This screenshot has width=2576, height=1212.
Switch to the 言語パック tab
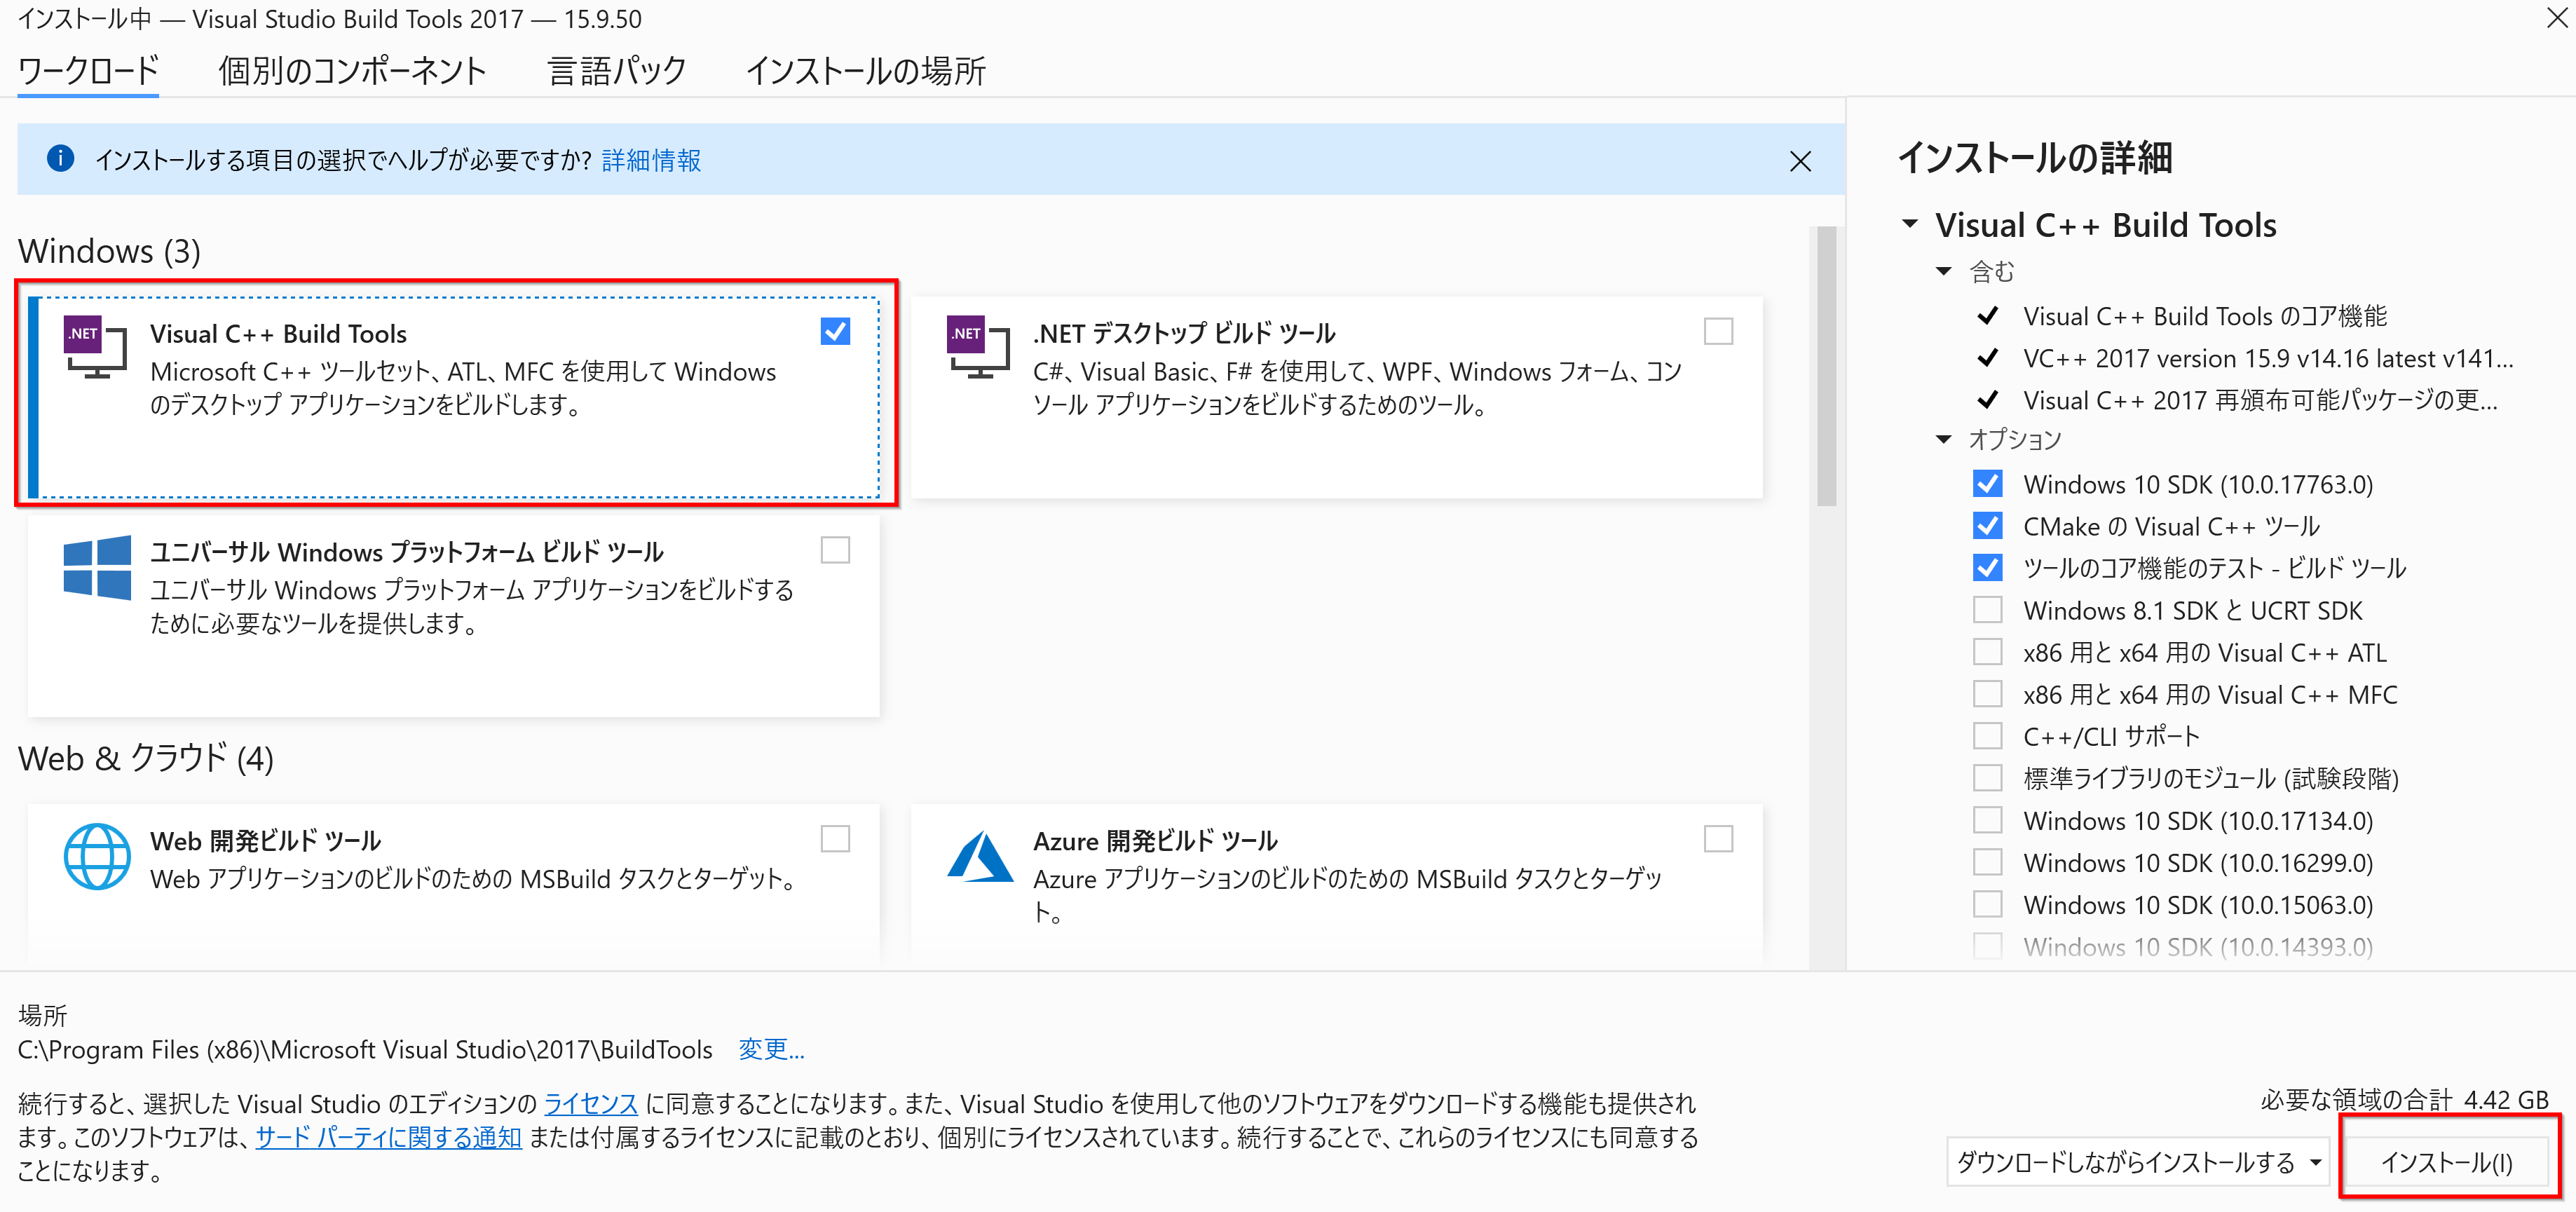[617, 70]
